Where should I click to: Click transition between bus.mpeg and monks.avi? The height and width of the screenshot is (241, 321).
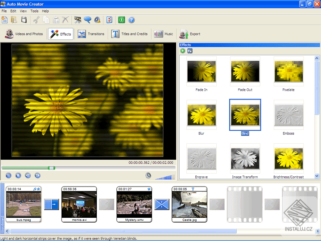coord(52,204)
